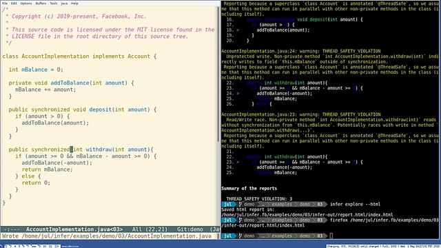Click the Copyright Facebook comment line
Screen dimensions: 441x248
[x=76, y=17]
